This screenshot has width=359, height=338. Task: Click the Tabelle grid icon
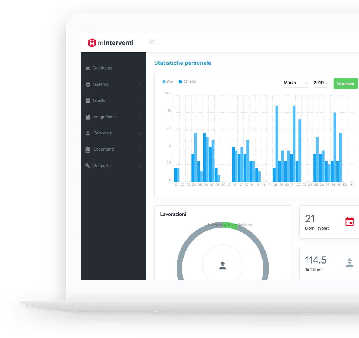coord(88,101)
